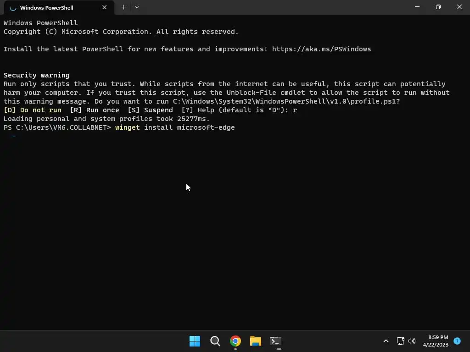
Task: Click the Security warning heading text
Action: [x=37, y=75]
